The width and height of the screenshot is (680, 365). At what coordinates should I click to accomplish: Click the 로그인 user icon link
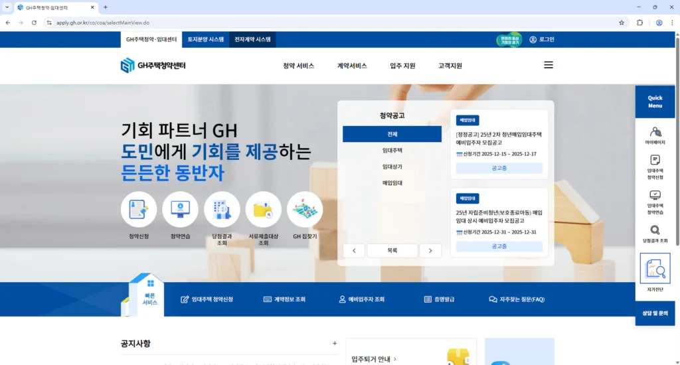coord(542,40)
